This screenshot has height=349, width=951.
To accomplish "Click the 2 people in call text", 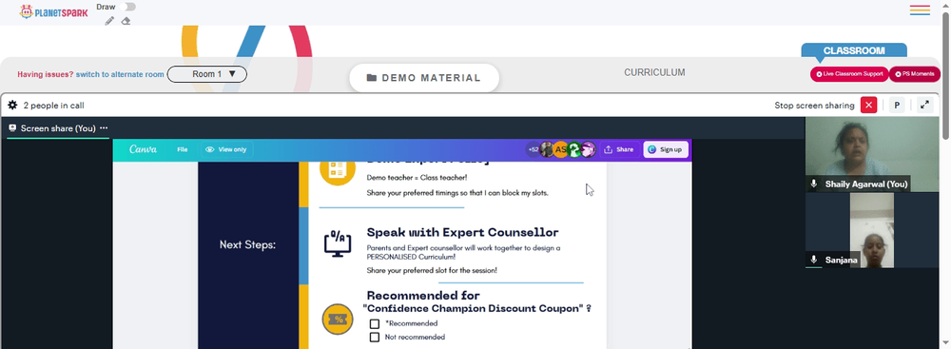I will click(x=54, y=106).
